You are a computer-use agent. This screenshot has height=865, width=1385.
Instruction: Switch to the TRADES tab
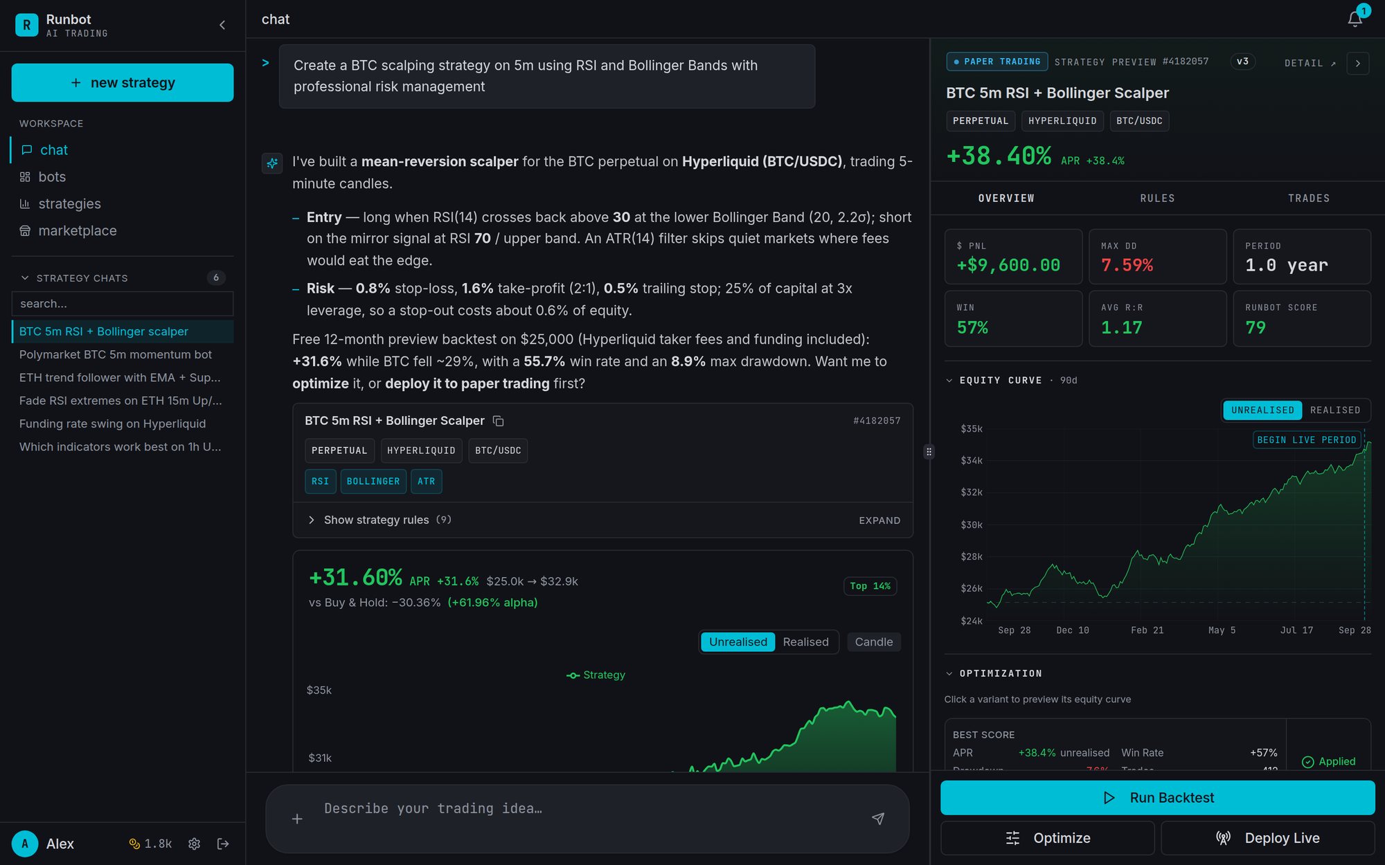pyautogui.click(x=1309, y=199)
